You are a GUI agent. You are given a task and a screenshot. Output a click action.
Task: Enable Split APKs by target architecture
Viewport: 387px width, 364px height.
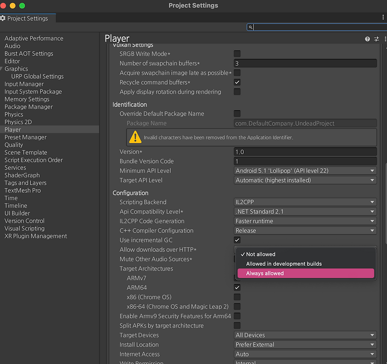(237, 325)
